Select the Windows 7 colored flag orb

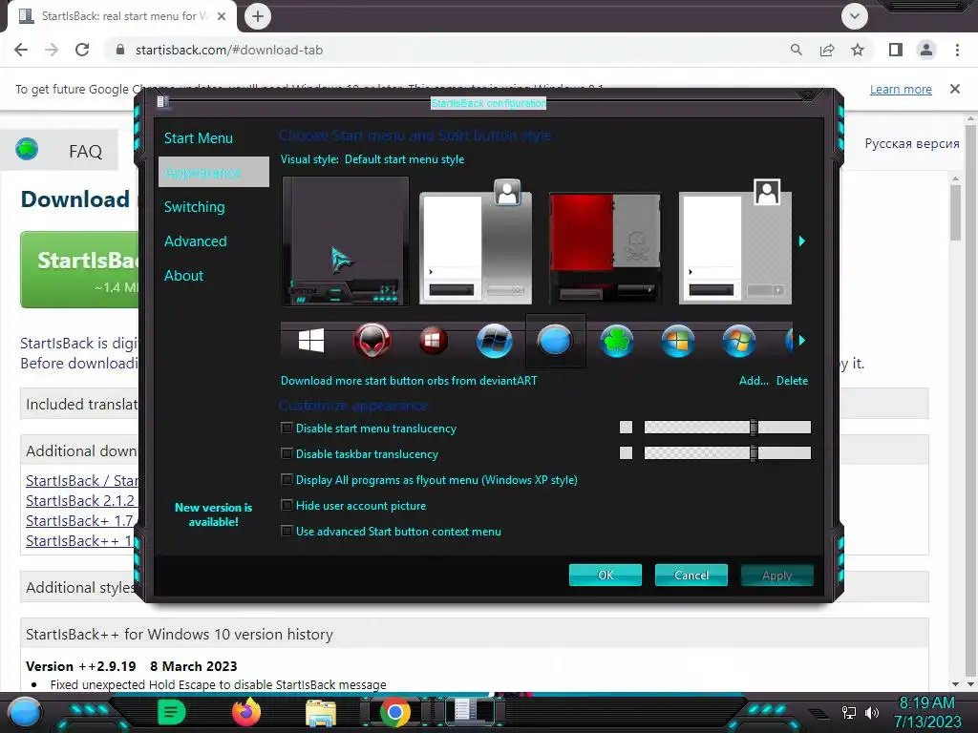pos(677,341)
